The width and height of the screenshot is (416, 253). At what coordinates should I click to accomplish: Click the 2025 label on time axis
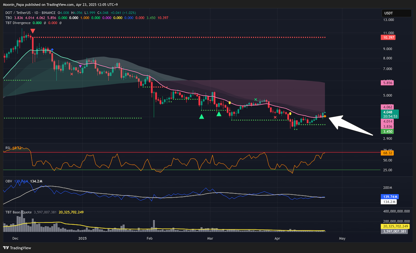tap(82, 238)
